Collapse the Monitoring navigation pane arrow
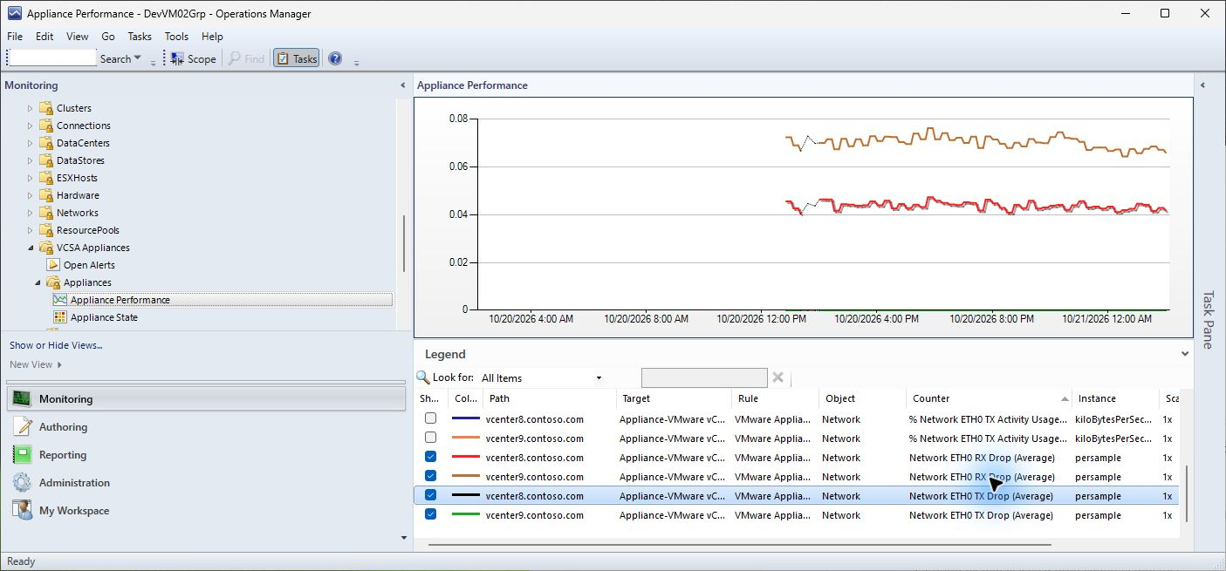Image resolution: width=1226 pixels, height=571 pixels. (402, 85)
